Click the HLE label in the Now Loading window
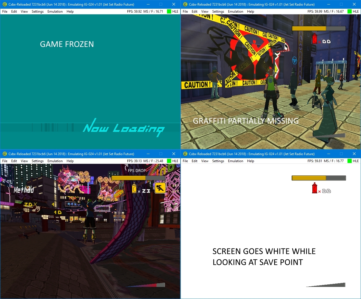This screenshot has width=361, height=299. click(x=175, y=12)
